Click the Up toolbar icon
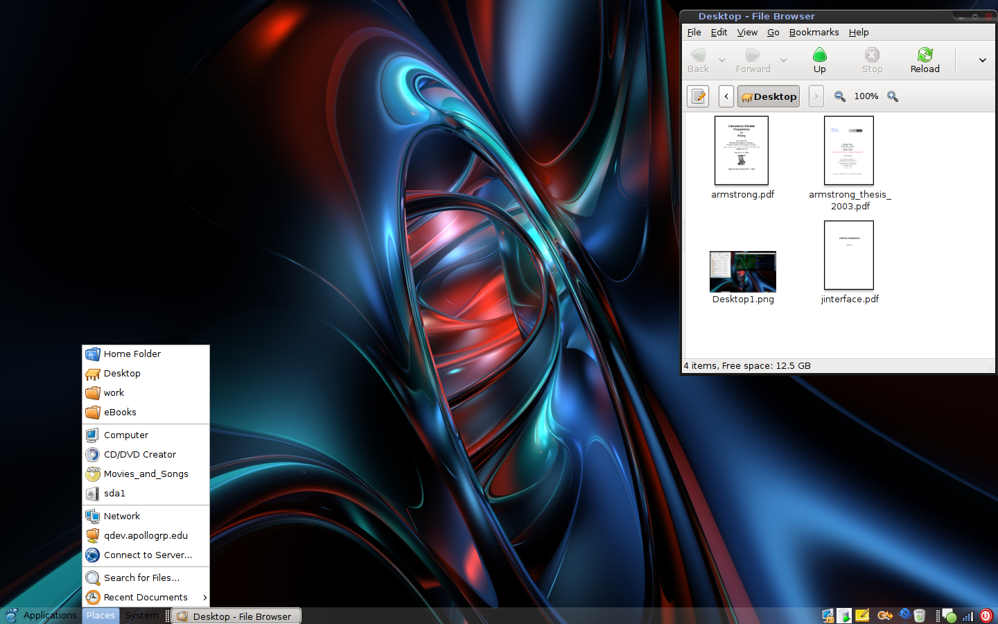Viewport: 998px width, 624px height. (819, 60)
